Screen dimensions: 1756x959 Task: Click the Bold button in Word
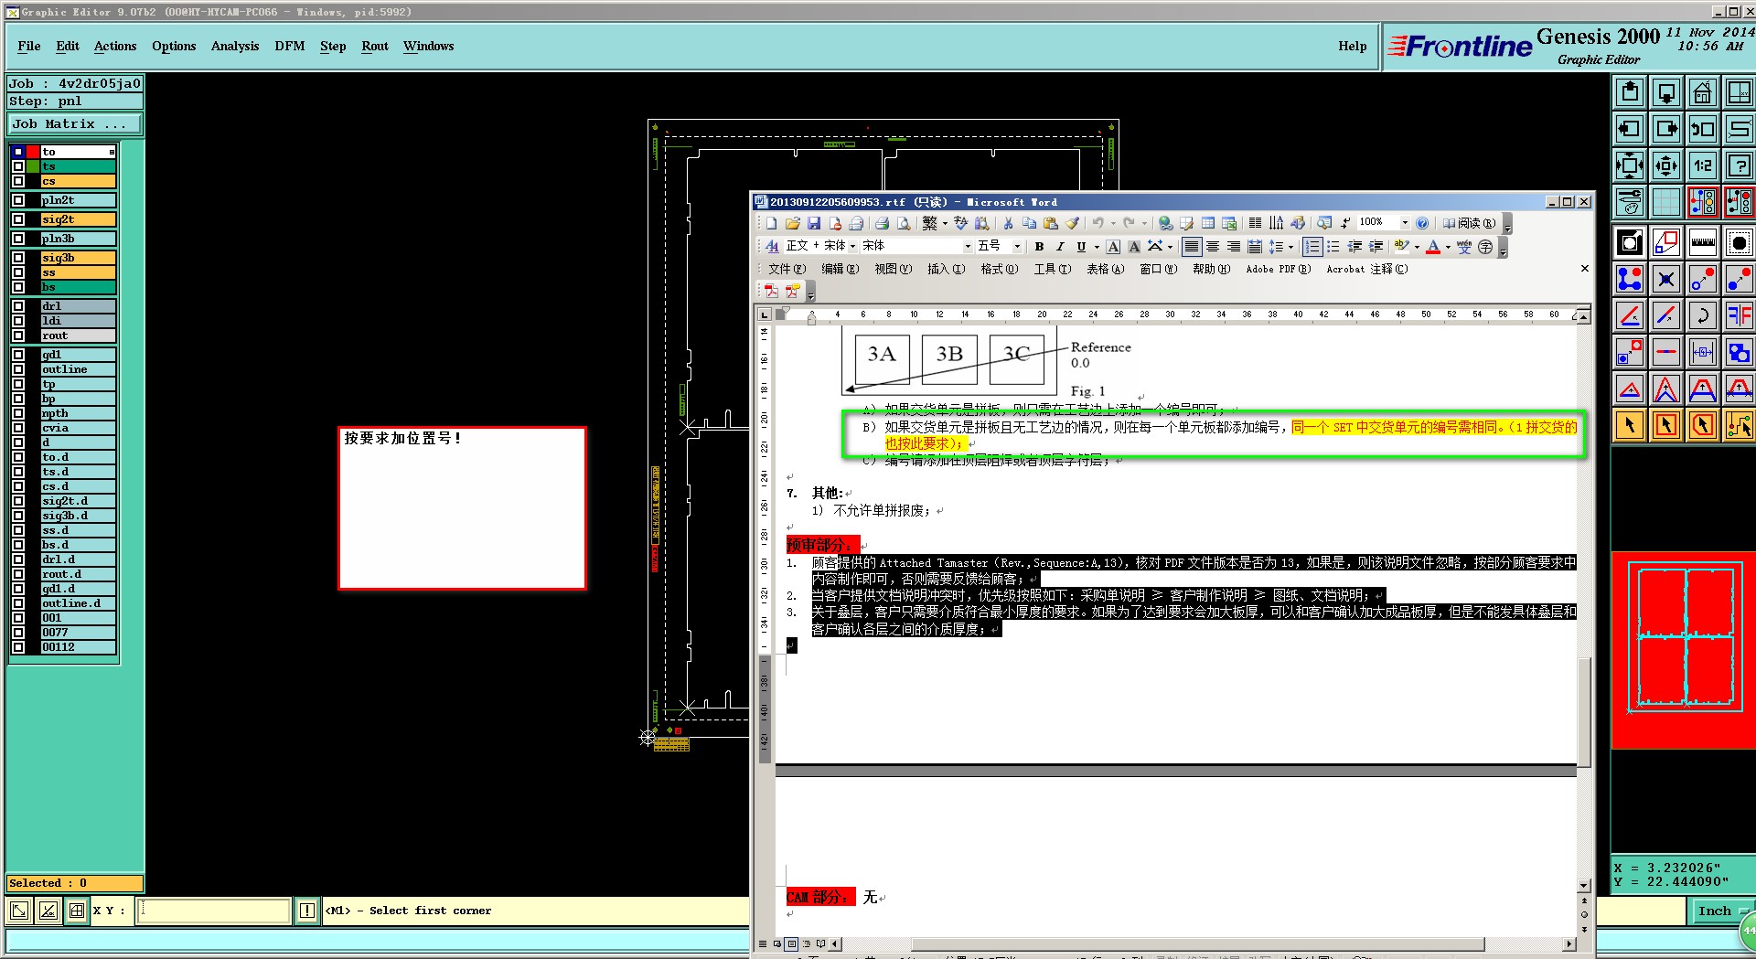pos(1039,247)
